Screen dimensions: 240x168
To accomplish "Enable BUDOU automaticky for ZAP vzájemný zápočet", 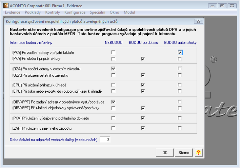I will pyautogui.click(x=180, y=128).
